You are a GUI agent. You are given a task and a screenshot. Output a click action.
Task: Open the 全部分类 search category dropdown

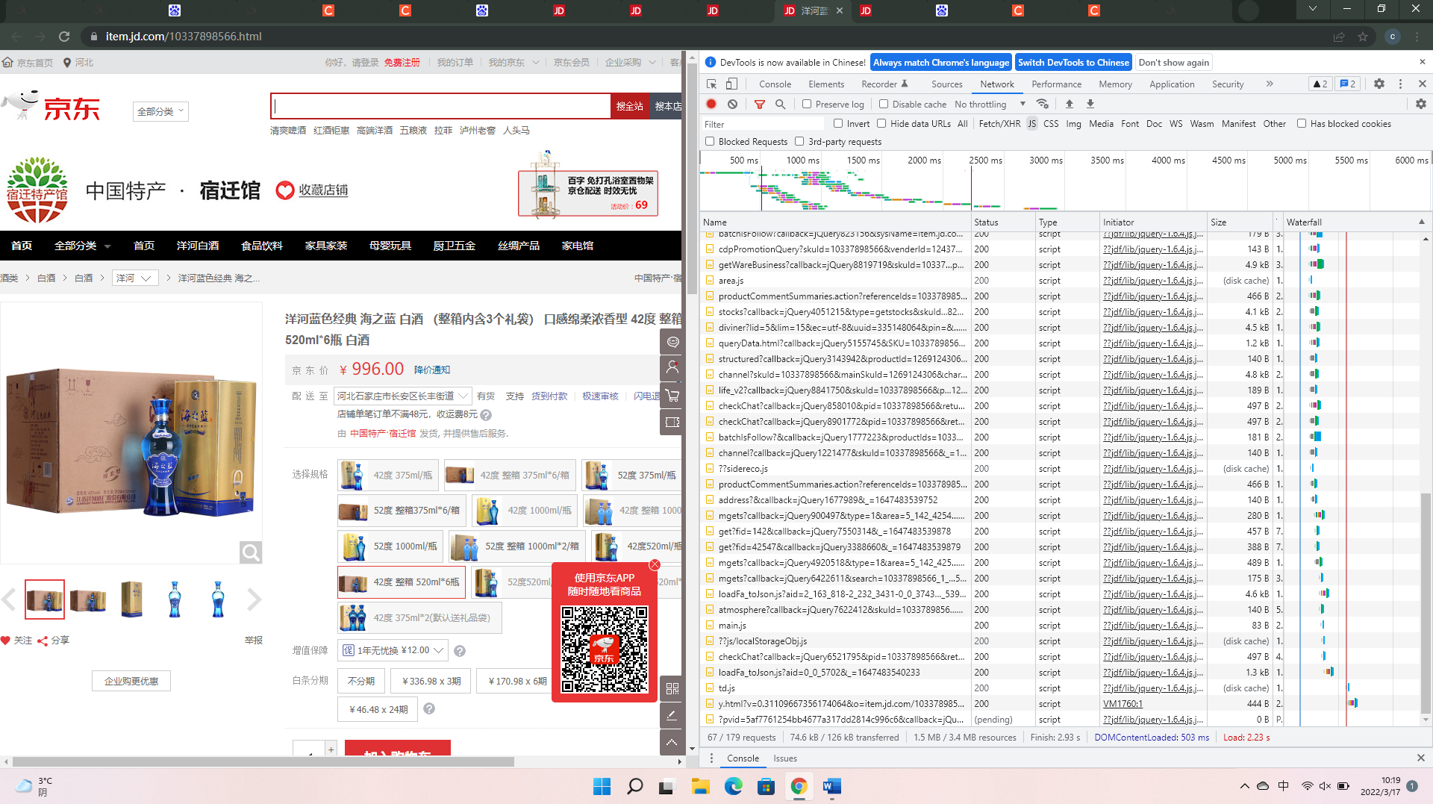tap(160, 111)
